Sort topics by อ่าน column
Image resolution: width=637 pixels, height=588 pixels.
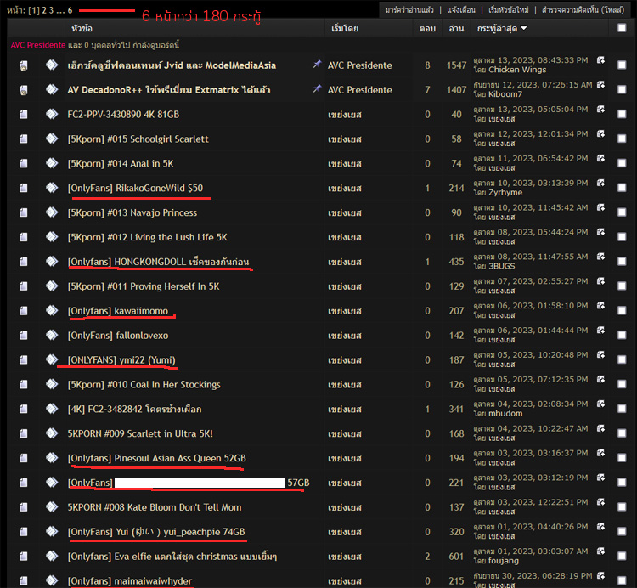[456, 28]
